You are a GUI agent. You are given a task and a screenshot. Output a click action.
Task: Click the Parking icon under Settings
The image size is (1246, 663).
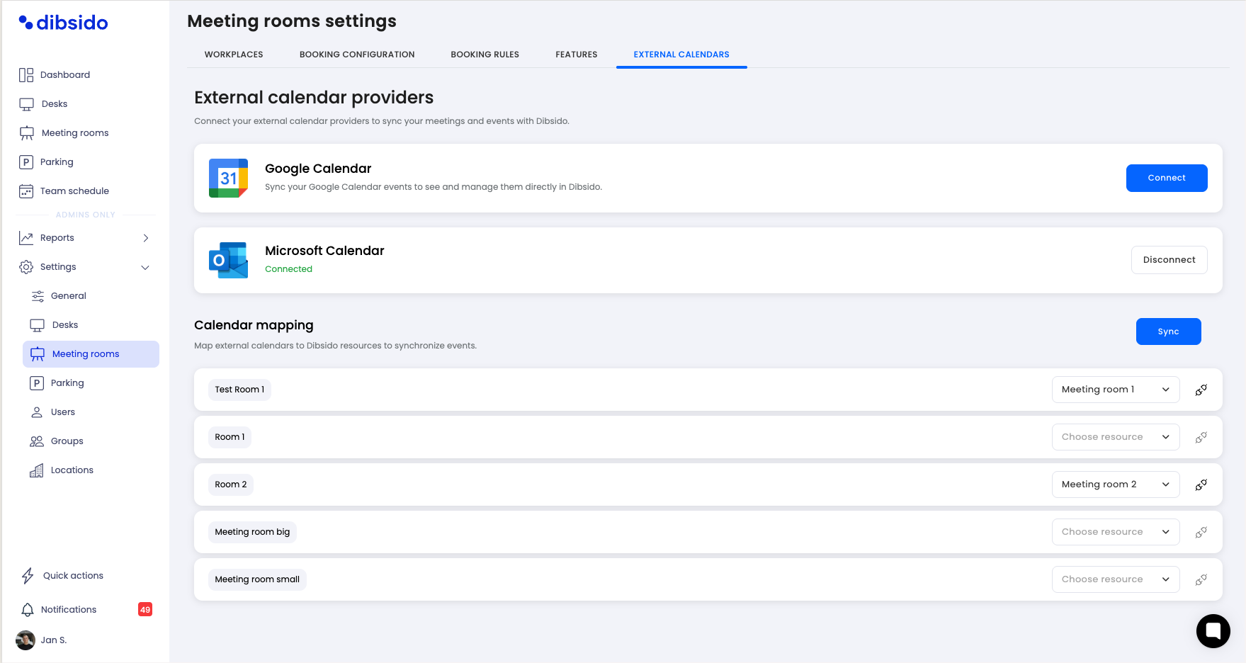[x=37, y=383]
